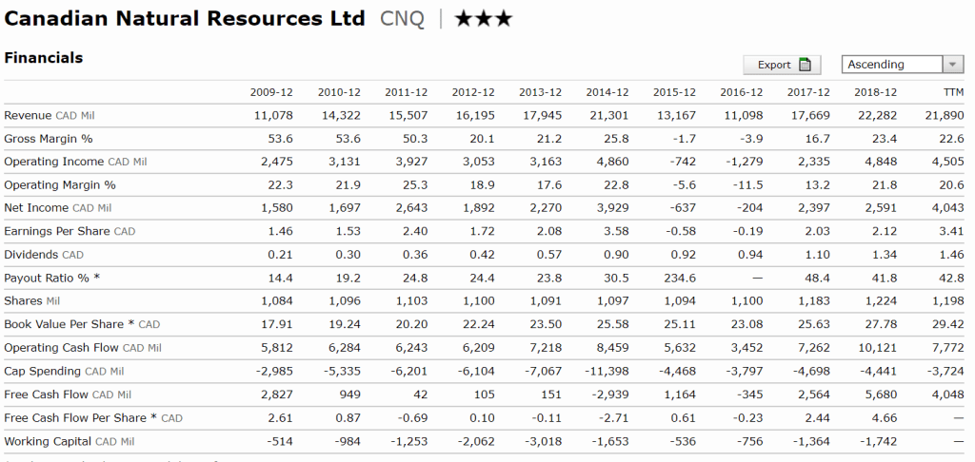Select the 2009-12 column header

click(271, 92)
